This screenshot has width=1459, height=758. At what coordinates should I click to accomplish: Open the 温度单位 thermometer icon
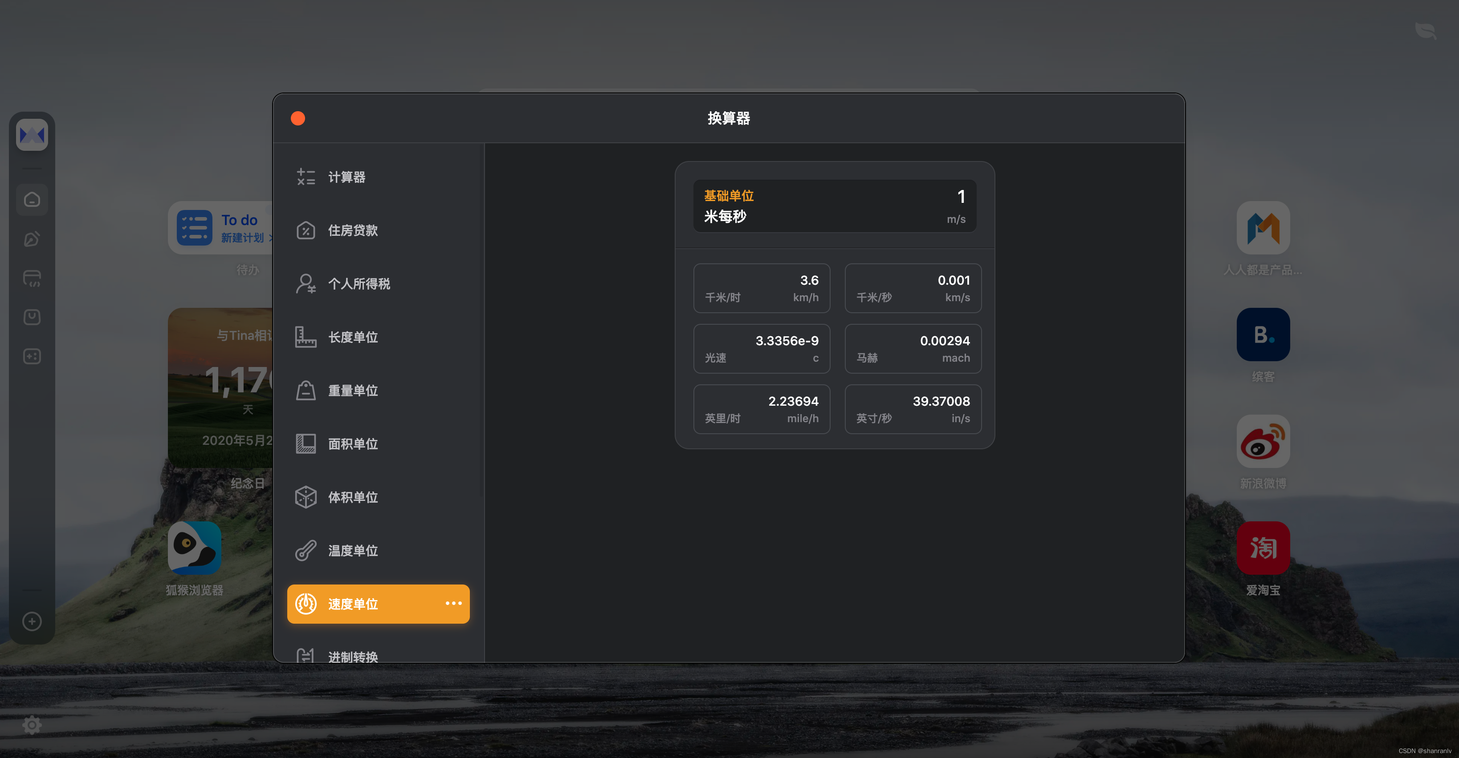(306, 550)
